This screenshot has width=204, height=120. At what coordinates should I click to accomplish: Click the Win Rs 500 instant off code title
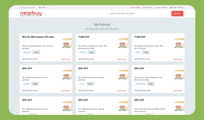click(38, 37)
